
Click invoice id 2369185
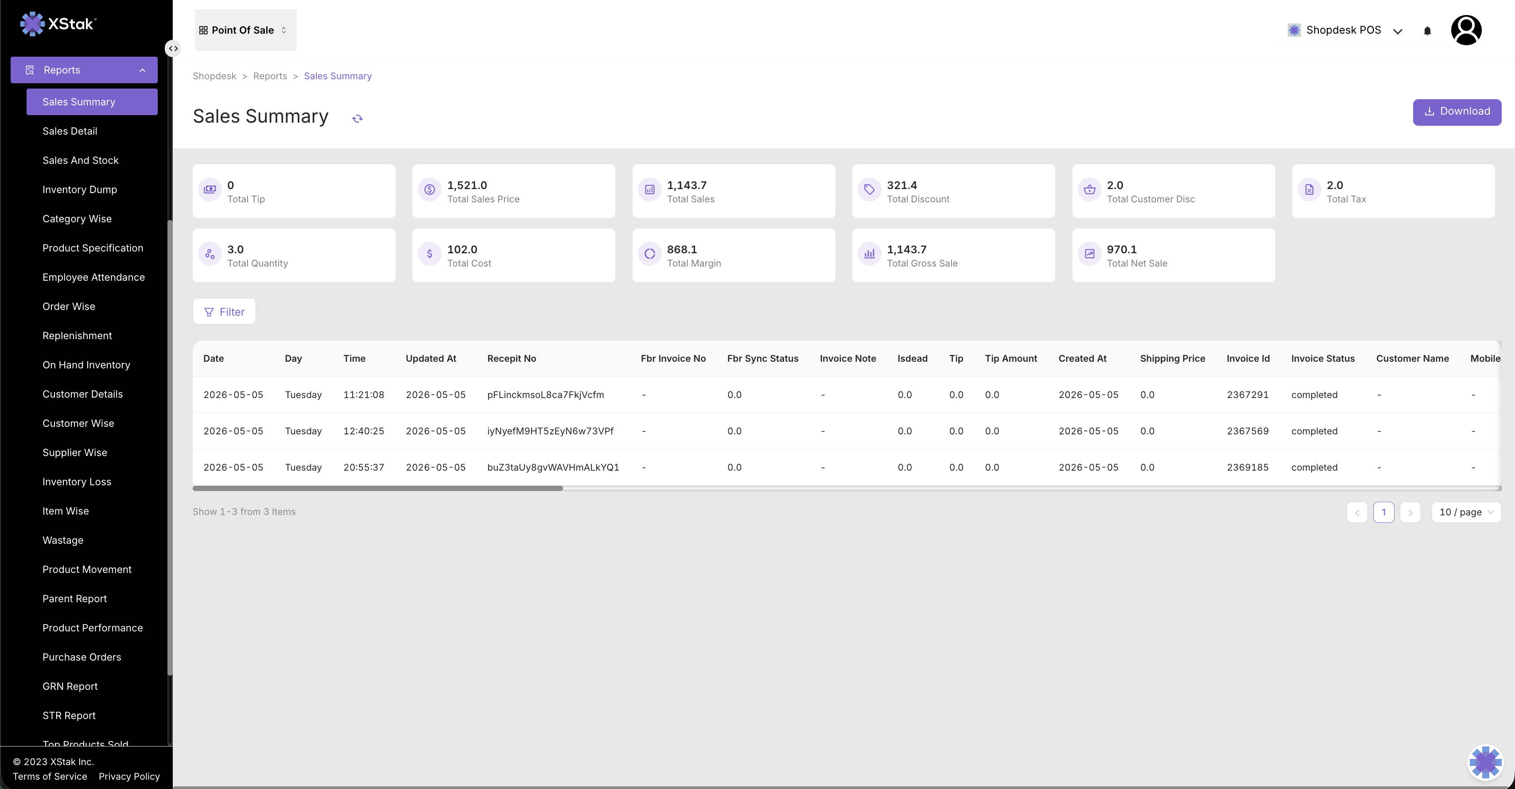[x=1247, y=468]
